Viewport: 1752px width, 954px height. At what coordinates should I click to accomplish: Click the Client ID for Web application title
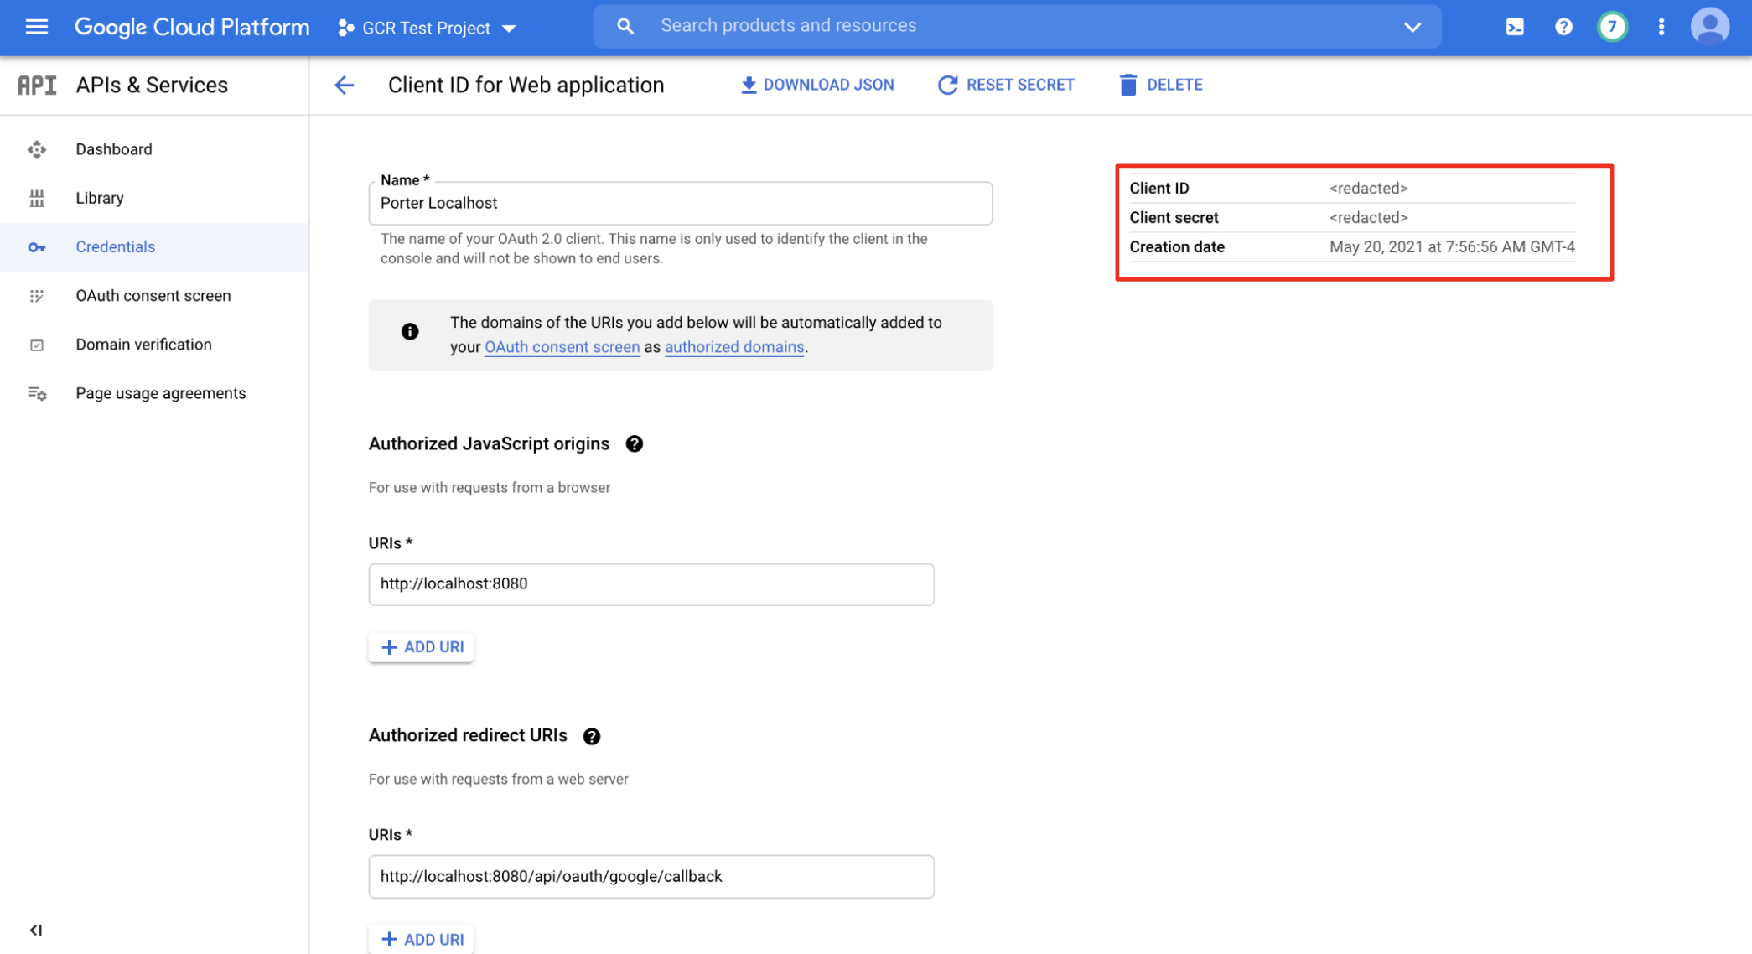pyautogui.click(x=526, y=85)
